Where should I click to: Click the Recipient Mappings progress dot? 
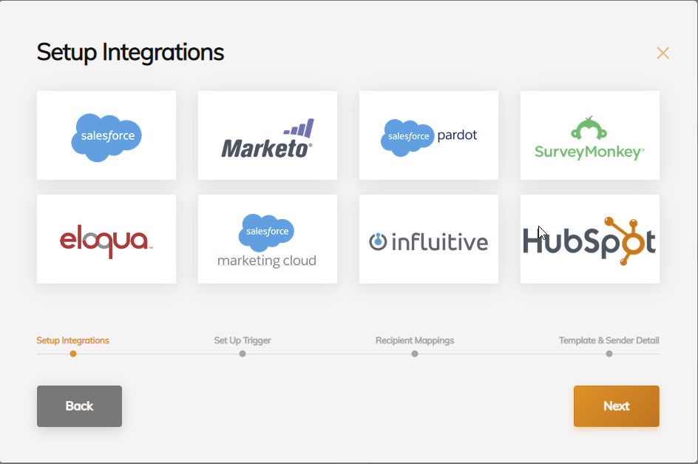pyautogui.click(x=415, y=354)
